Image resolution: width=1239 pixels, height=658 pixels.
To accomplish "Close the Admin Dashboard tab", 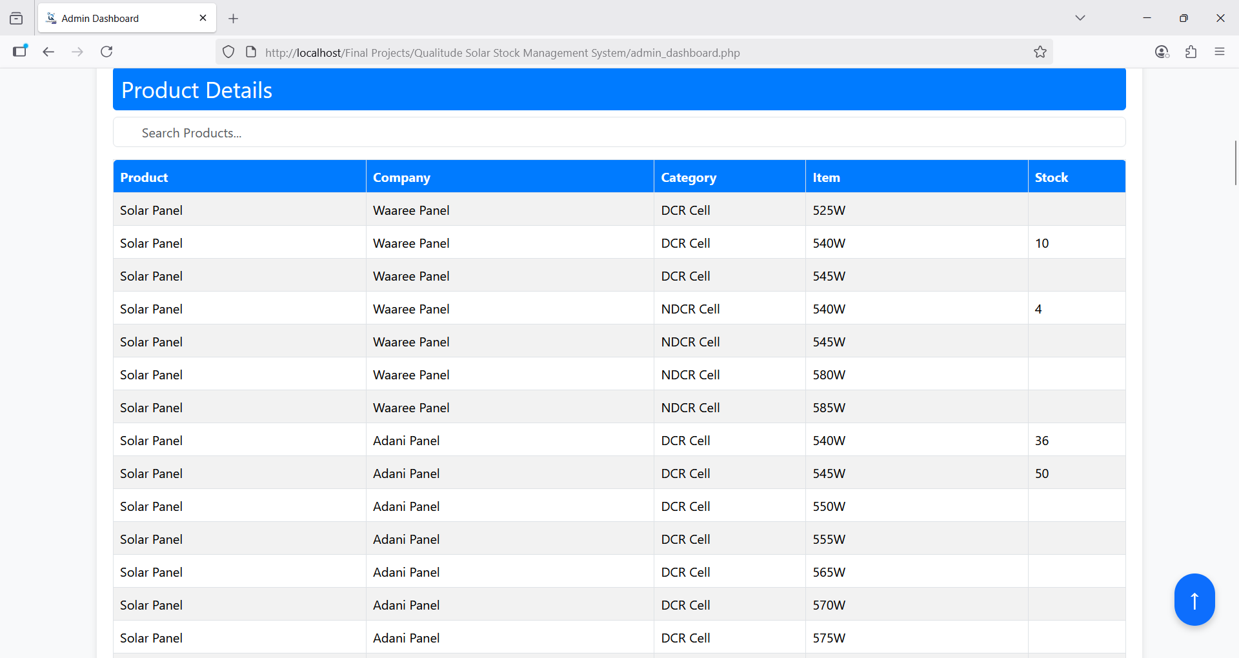I will 203,18.
